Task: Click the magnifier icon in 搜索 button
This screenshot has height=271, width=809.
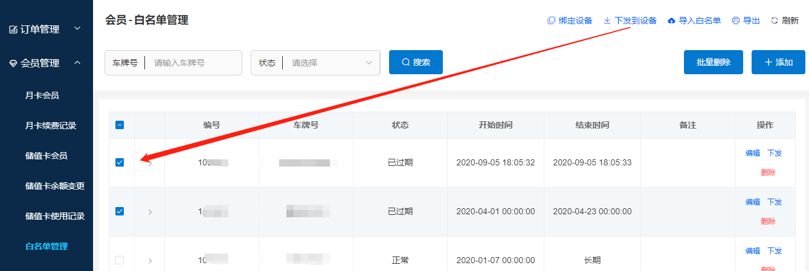Action: [x=405, y=62]
